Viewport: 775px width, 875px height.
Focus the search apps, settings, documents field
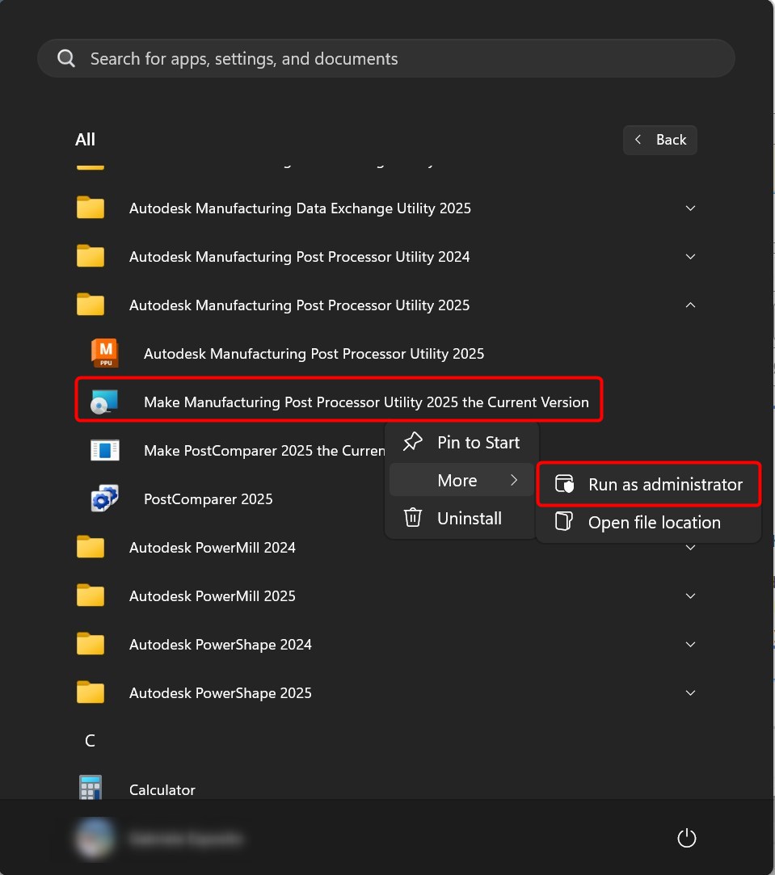pos(386,59)
